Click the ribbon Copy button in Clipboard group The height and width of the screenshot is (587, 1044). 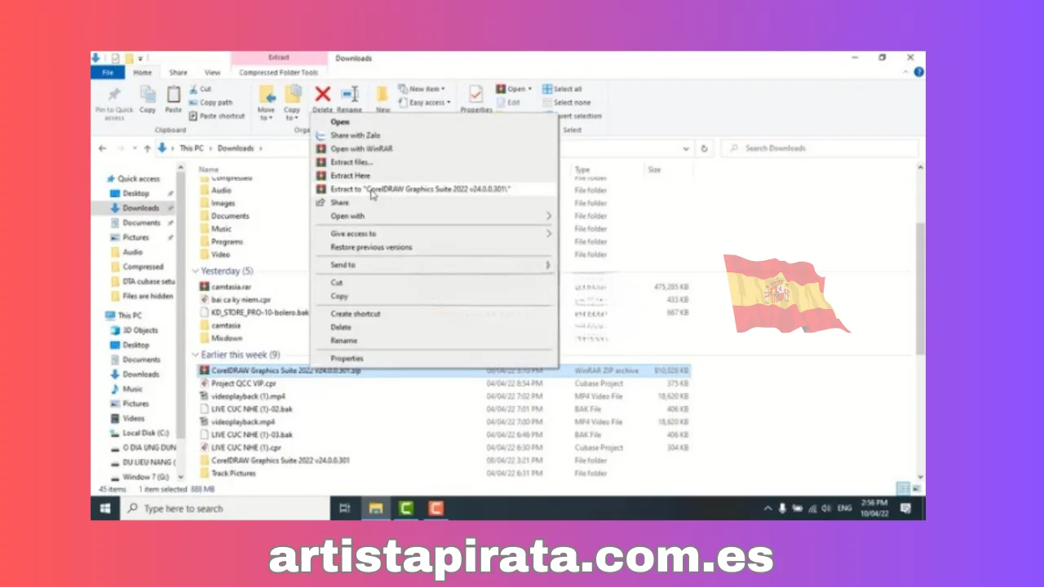point(148,99)
